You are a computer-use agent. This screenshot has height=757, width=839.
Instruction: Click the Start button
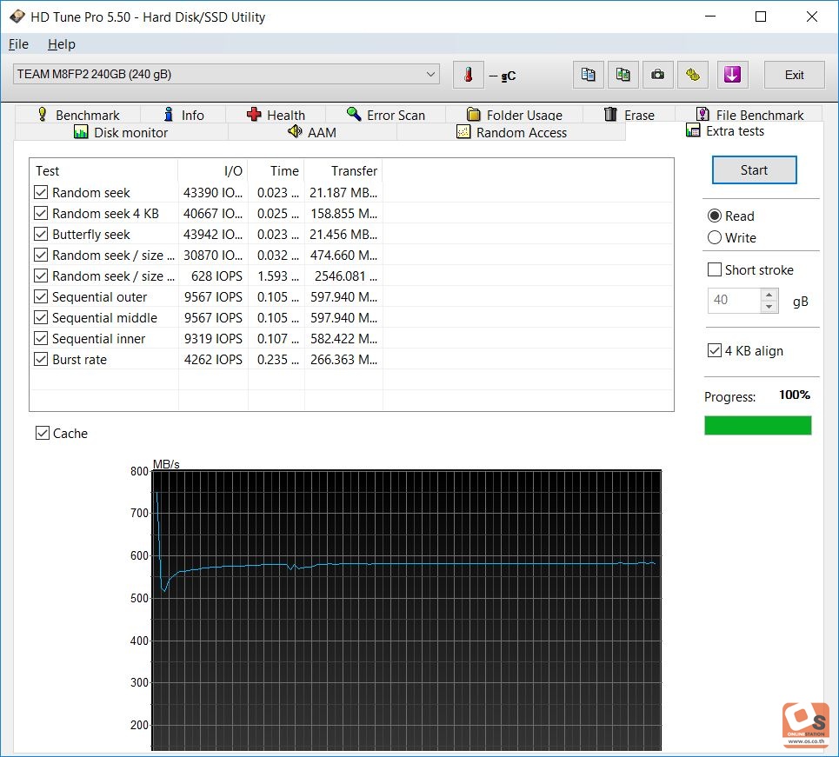[754, 170]
